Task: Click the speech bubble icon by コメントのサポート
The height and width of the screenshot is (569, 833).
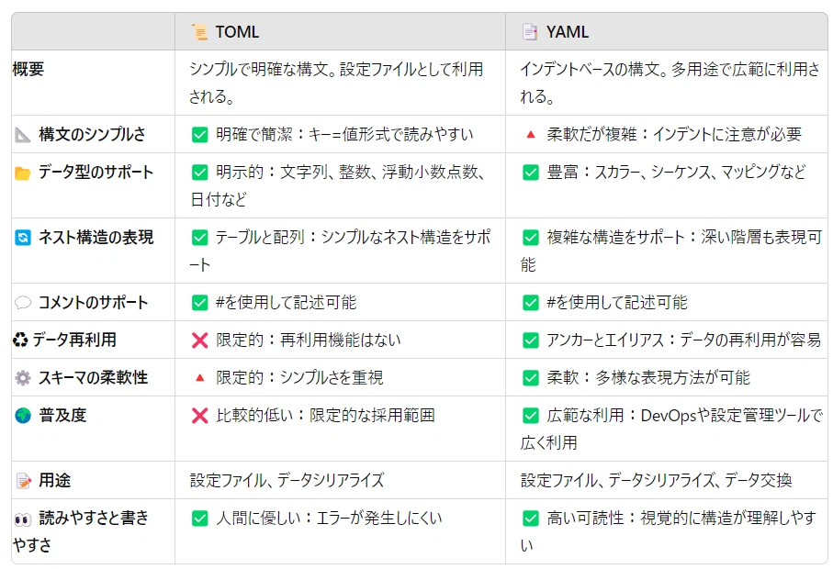Action: pyautogui.click(x=23, y=303)
